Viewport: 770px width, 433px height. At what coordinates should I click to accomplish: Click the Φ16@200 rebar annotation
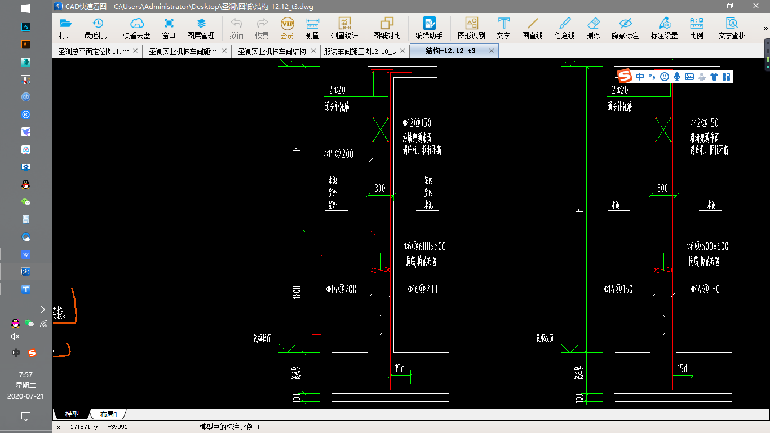coord(423,289)
